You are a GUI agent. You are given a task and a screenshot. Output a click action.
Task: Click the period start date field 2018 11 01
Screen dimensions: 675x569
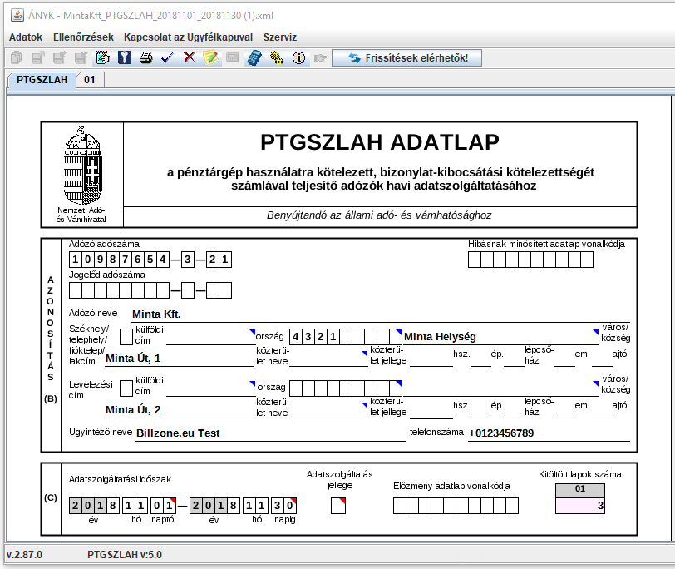[x=123, y=506]
